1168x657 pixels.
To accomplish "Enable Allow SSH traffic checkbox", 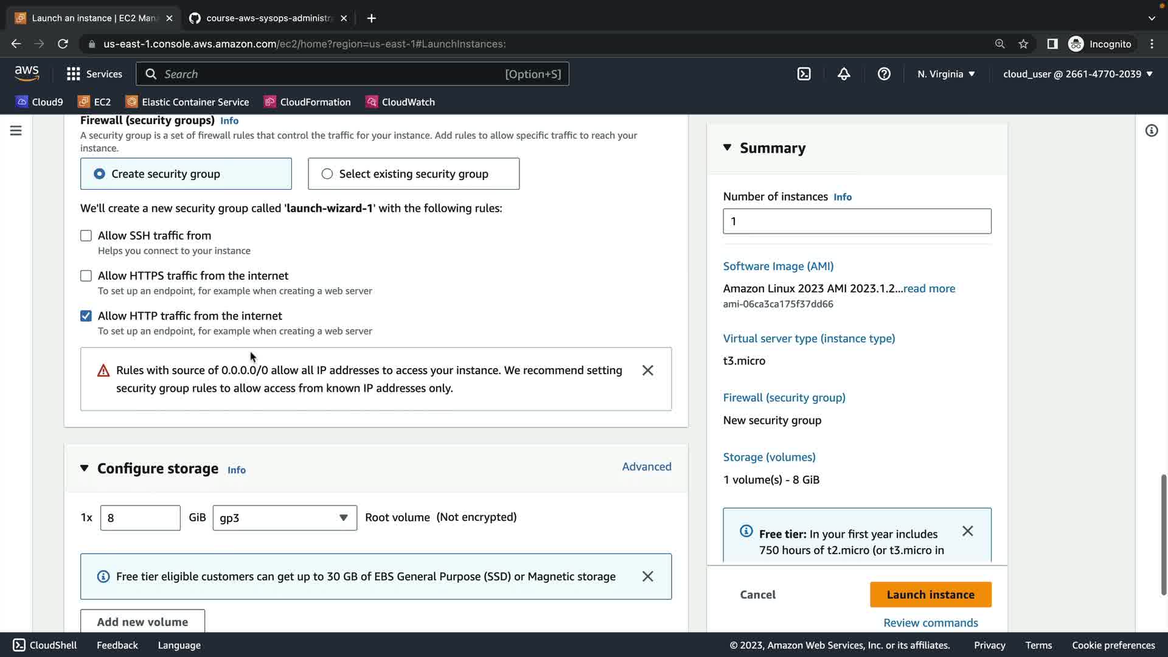I will click(x=86, y=235).
